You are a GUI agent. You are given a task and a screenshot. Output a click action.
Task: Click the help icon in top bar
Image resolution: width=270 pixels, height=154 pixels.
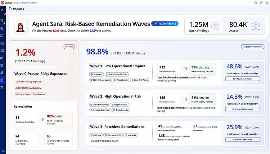tap(256, 3)
